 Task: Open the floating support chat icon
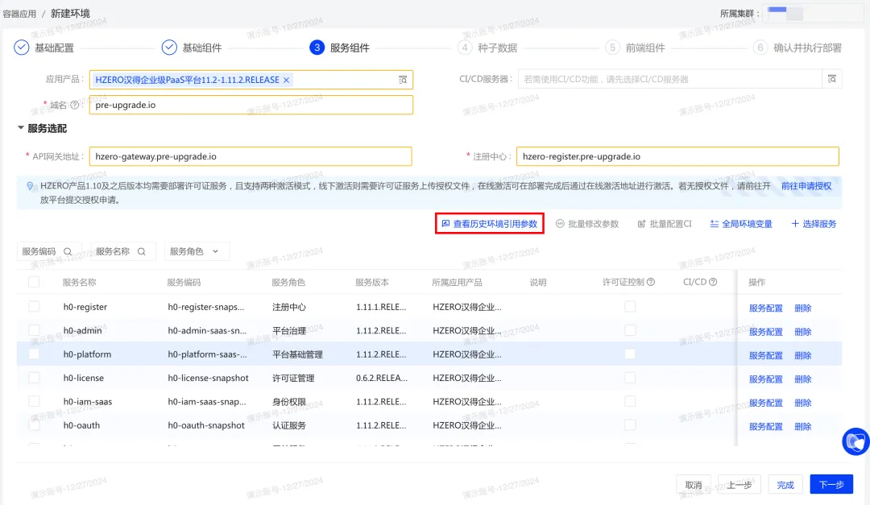click(856, 441)
